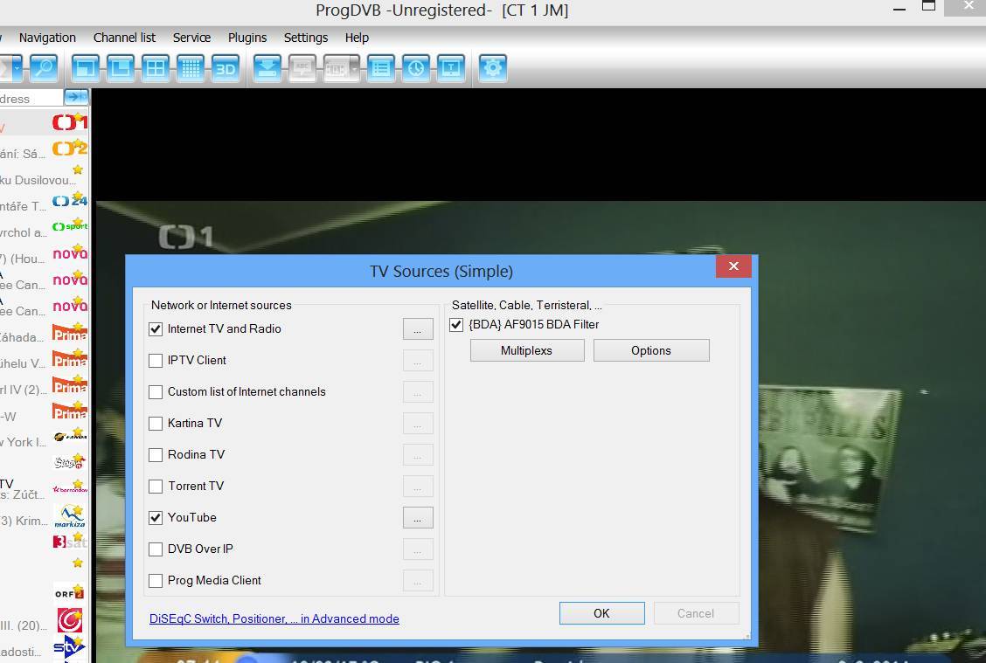Toggle 3D video mode
Viewport: 986px width, 663px height.
226,68
